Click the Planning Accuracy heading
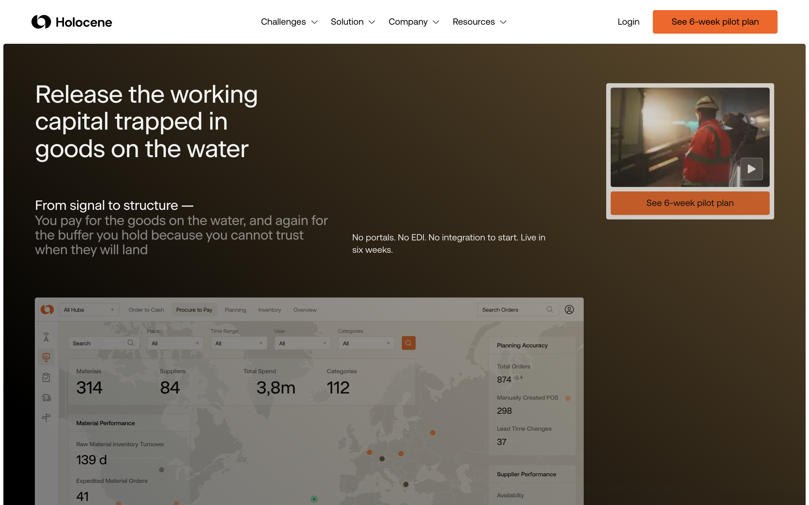Screen dimensions: 809x505 pyautogui.click(x=522, y=345)
